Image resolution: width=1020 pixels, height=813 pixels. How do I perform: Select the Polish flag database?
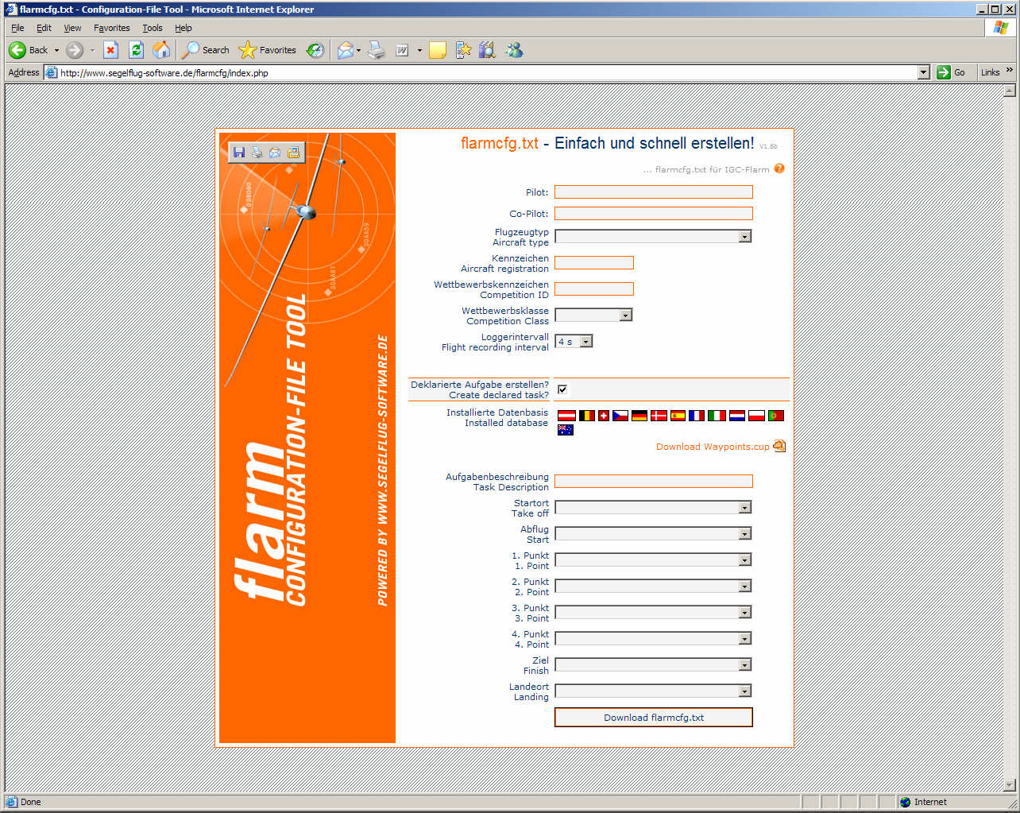coord(756,416)
